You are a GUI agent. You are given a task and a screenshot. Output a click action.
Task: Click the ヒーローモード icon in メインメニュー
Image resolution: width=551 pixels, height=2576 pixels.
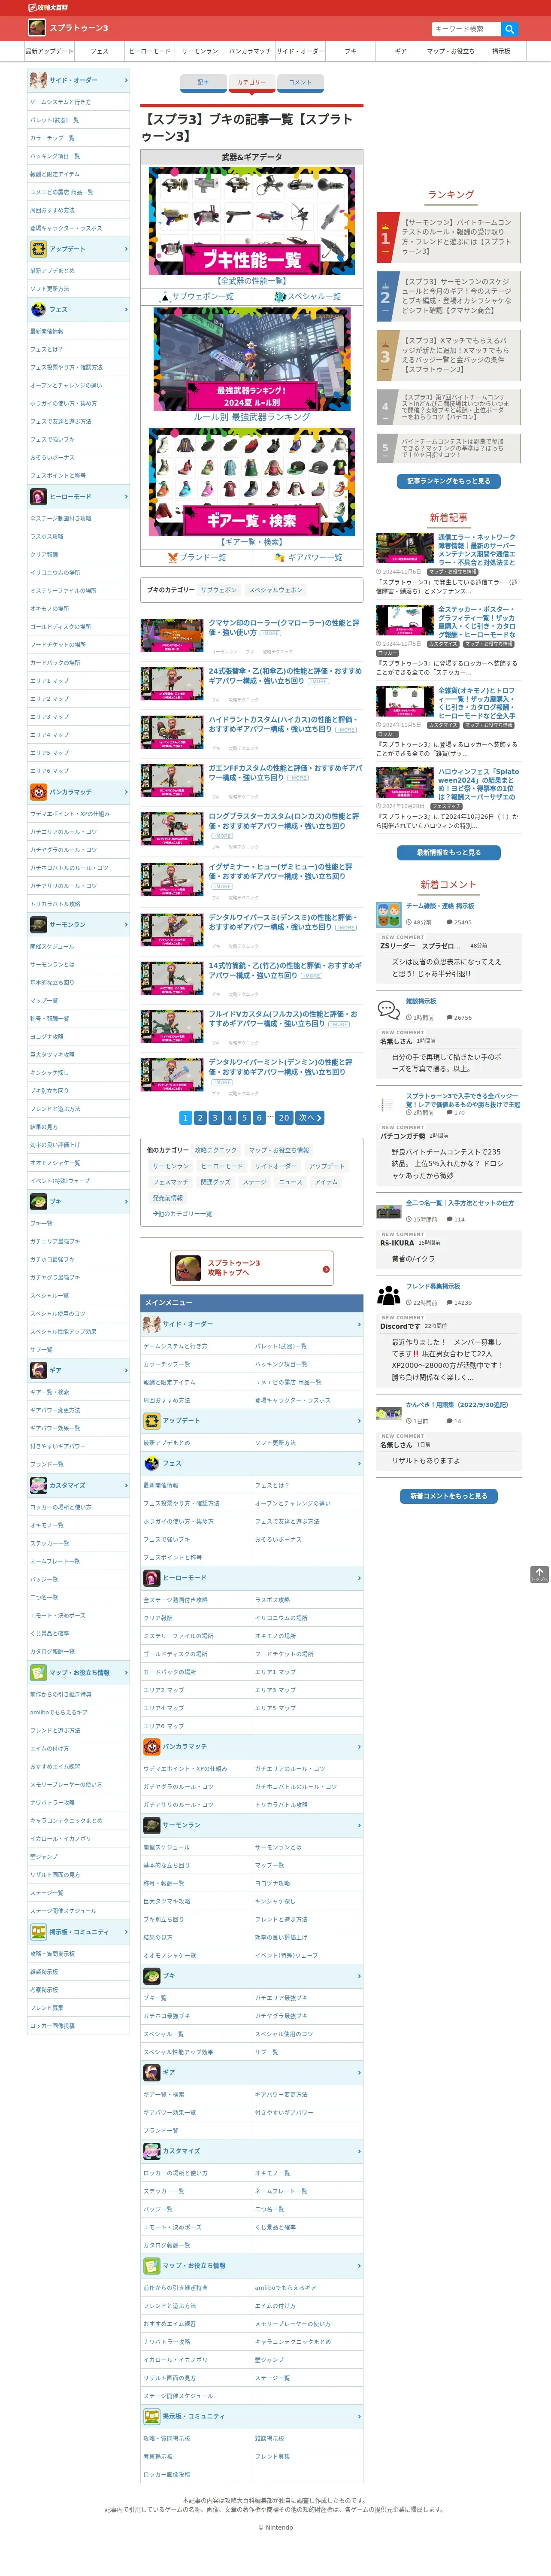tap(152, 1578)
